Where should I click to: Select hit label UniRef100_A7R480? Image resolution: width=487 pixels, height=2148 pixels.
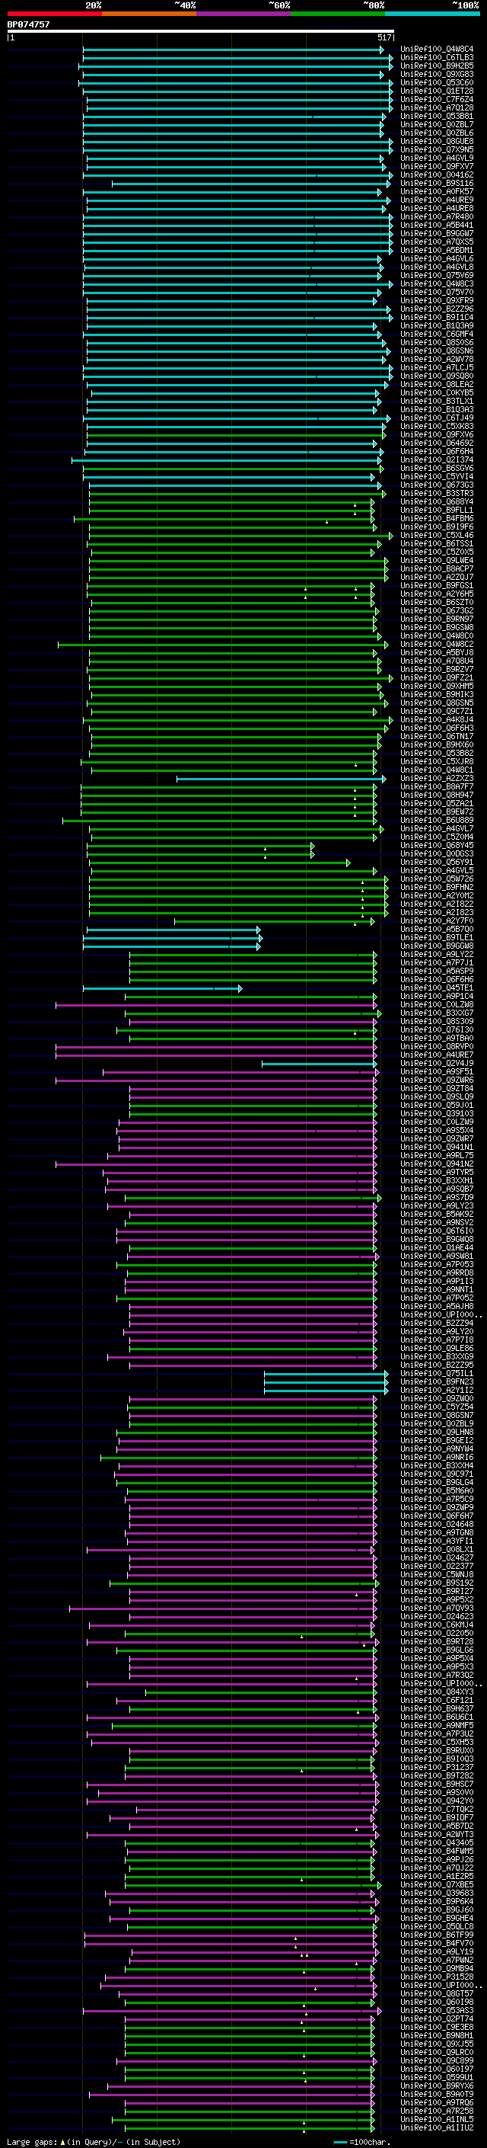(437, 217)
